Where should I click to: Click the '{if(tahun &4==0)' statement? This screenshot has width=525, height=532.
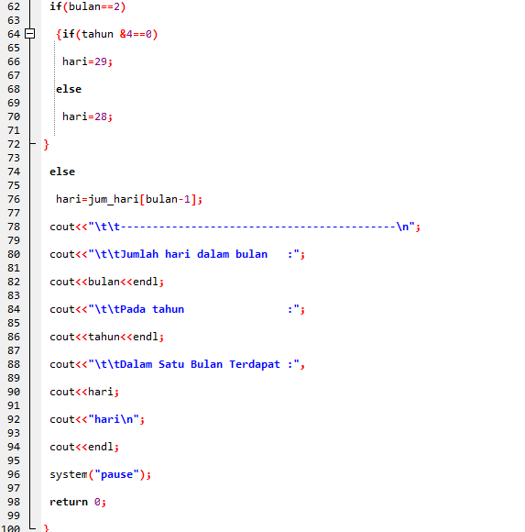pos(107,34)
